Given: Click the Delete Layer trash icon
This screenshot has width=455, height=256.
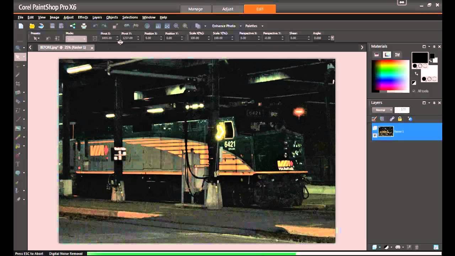Looking at the screenshot, I should [417, 247].
